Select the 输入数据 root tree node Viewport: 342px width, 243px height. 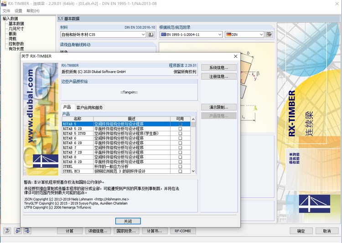point(10,19)
